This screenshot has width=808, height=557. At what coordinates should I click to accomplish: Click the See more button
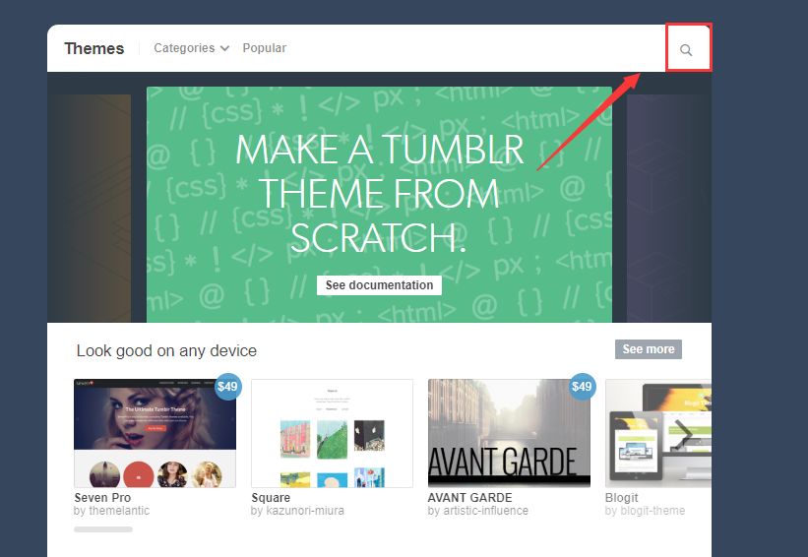click(649, 349)
